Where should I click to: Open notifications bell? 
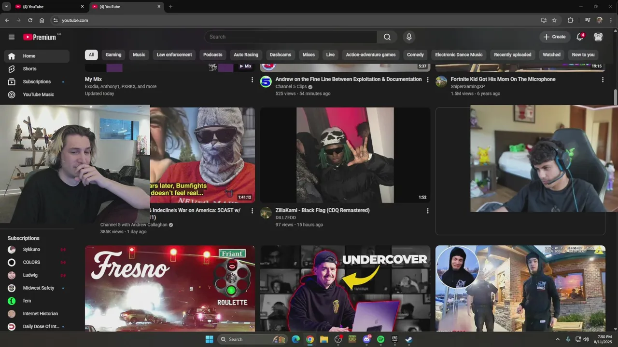pyautogui.click(x=580, y=37)
